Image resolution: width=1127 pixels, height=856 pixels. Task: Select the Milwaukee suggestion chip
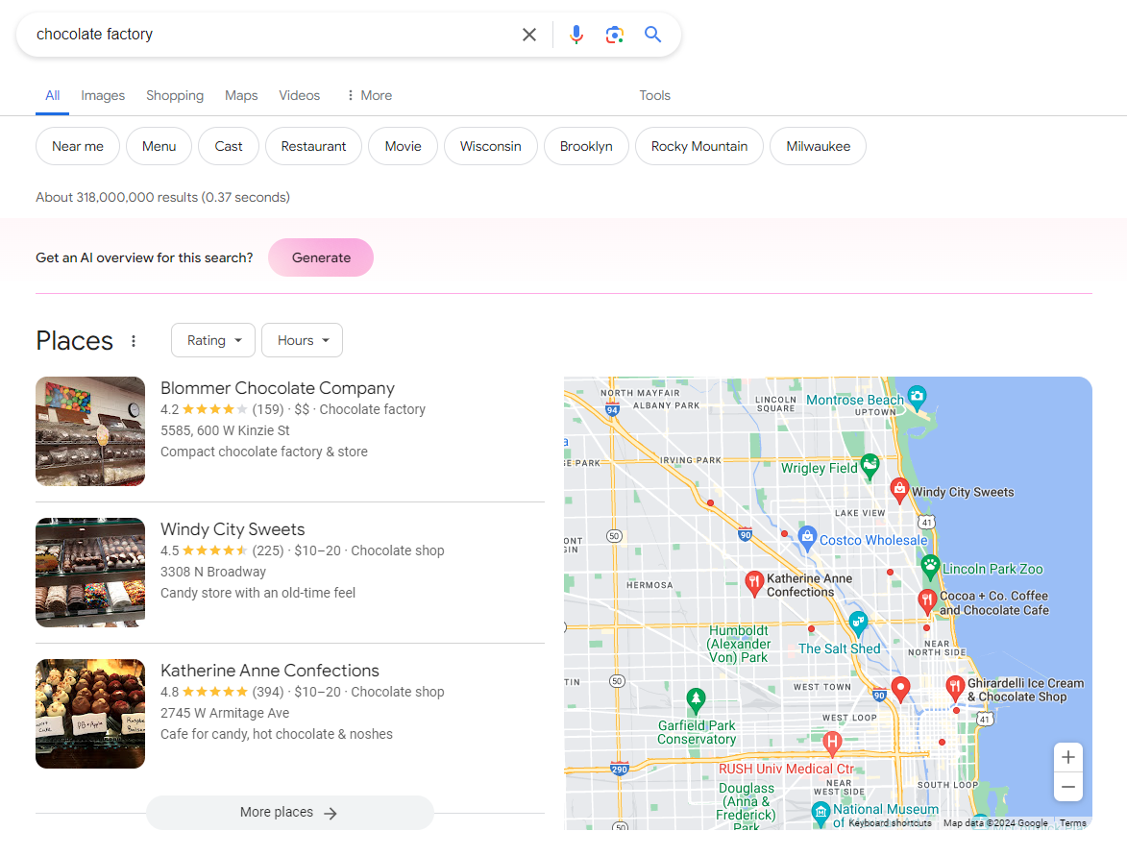tap(818, 146)
